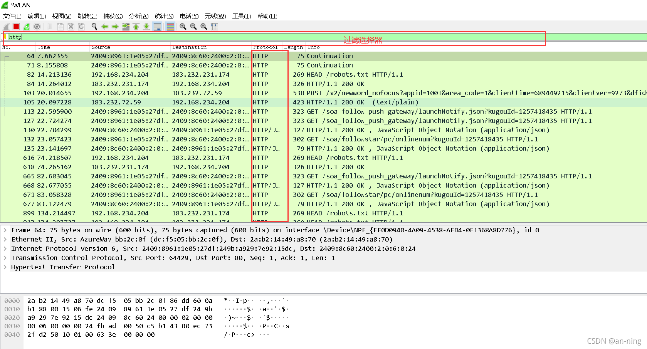Viewport: 647px width, 349px height.
Task: Stop the running capture with the red square
Action: [16, 27]
